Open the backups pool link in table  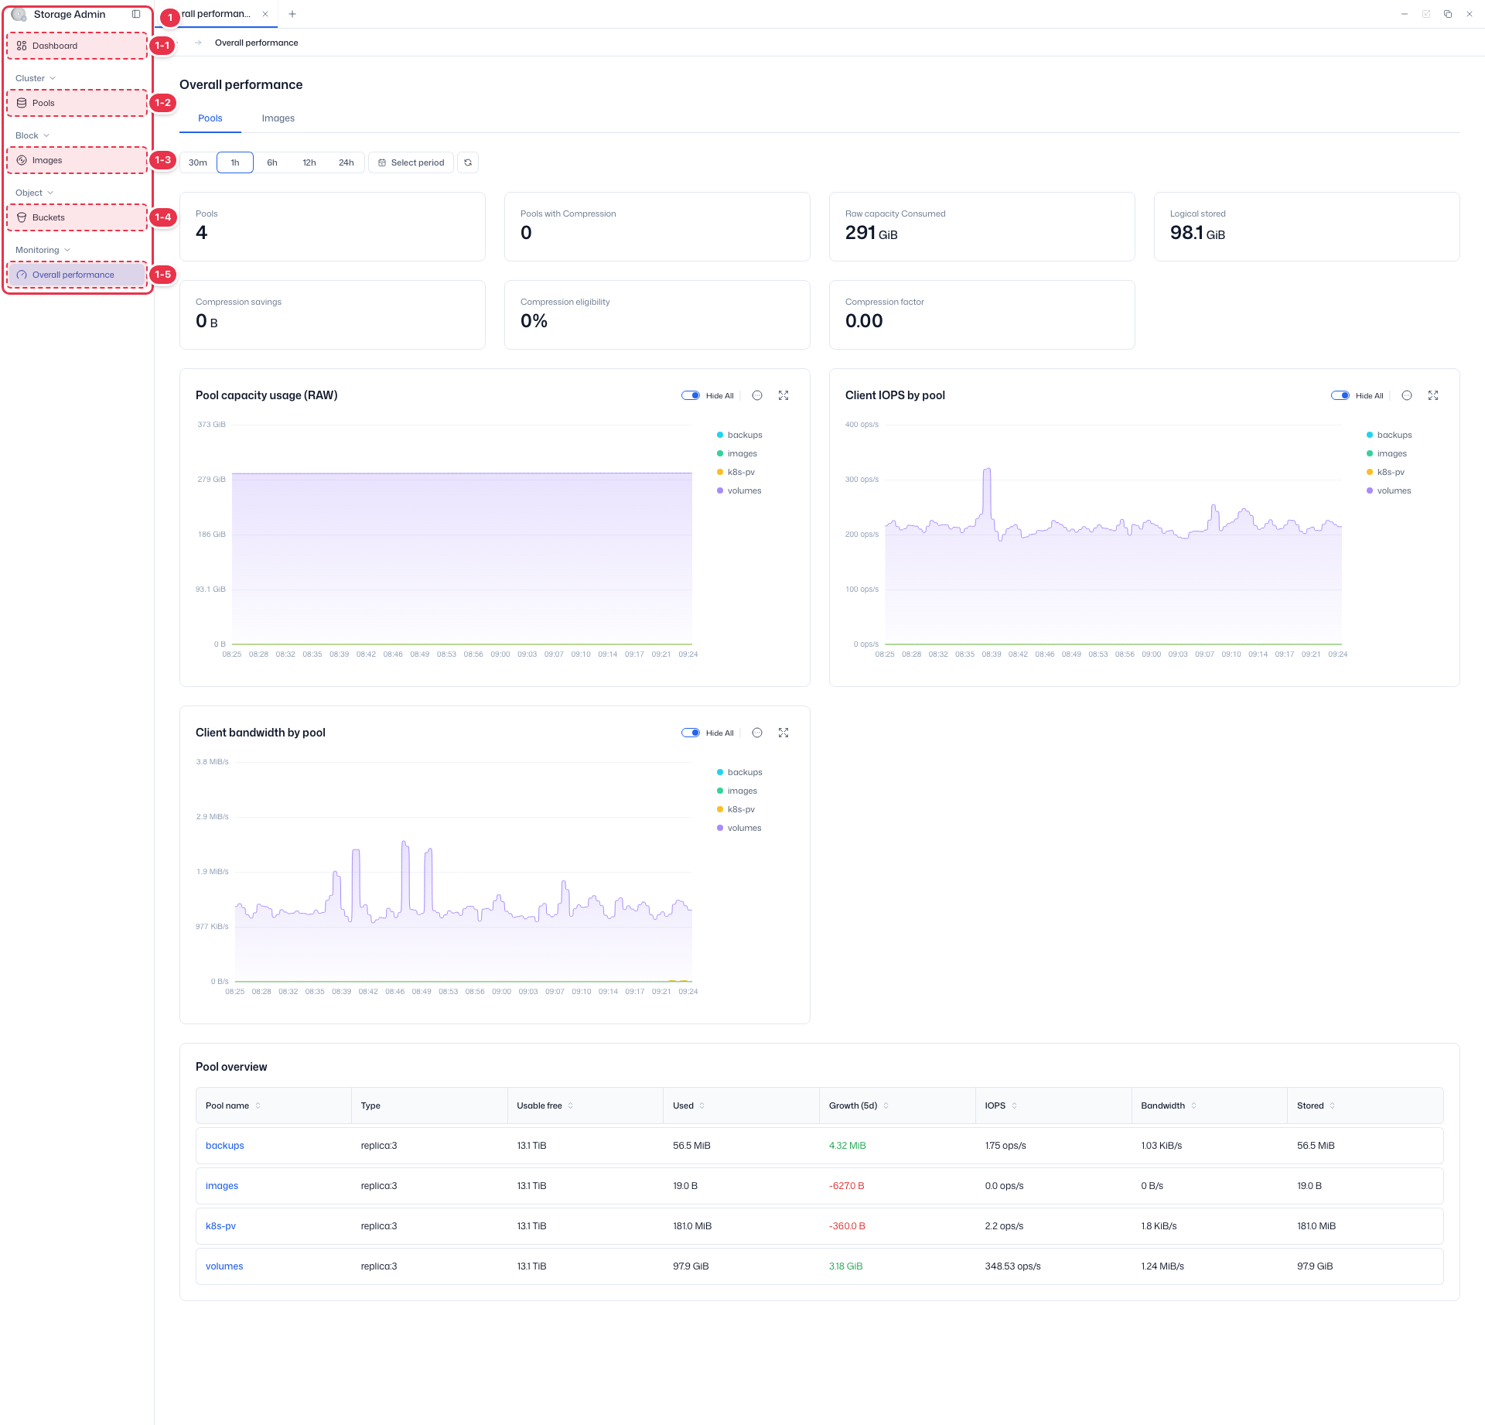225,1146
